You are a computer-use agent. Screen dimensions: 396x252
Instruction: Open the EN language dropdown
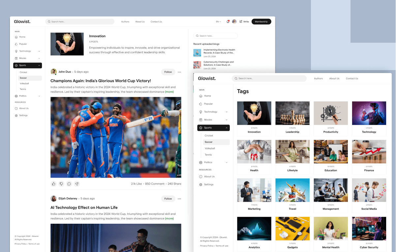pyautogui.click(x=218, y=22)
